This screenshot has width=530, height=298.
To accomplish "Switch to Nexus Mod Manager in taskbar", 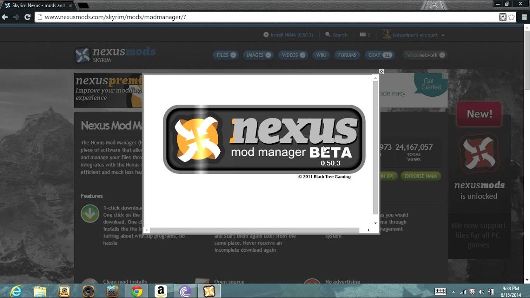I will point(209,291).
